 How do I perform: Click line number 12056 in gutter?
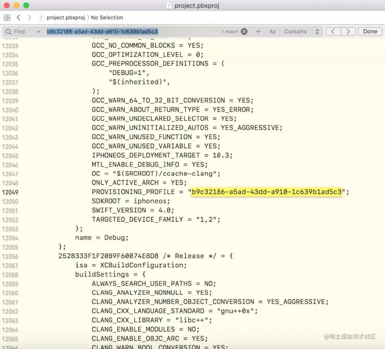coord(10,257)
